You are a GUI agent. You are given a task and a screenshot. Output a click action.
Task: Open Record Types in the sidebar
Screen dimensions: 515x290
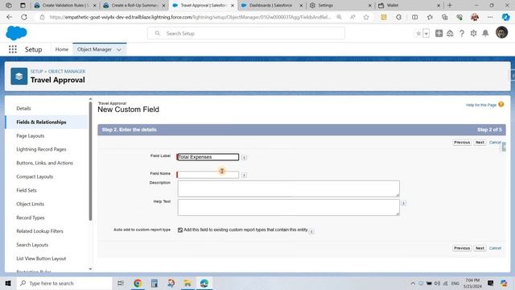(x=31, y=217)
